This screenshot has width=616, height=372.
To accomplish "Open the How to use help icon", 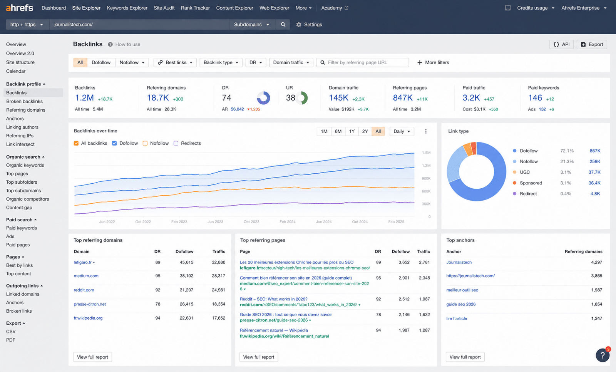I will pyautogui.click(x=110, y=44).
